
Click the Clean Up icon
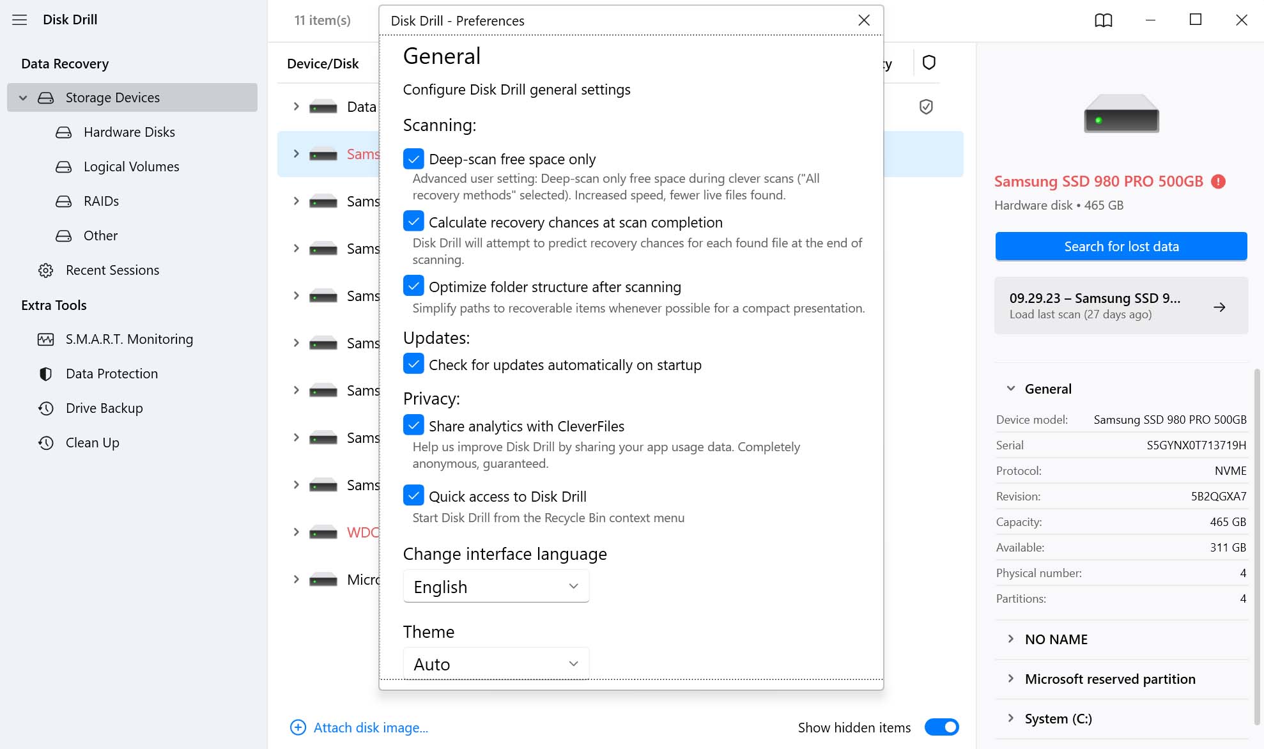pyautogui.click(x=47, y=442)
